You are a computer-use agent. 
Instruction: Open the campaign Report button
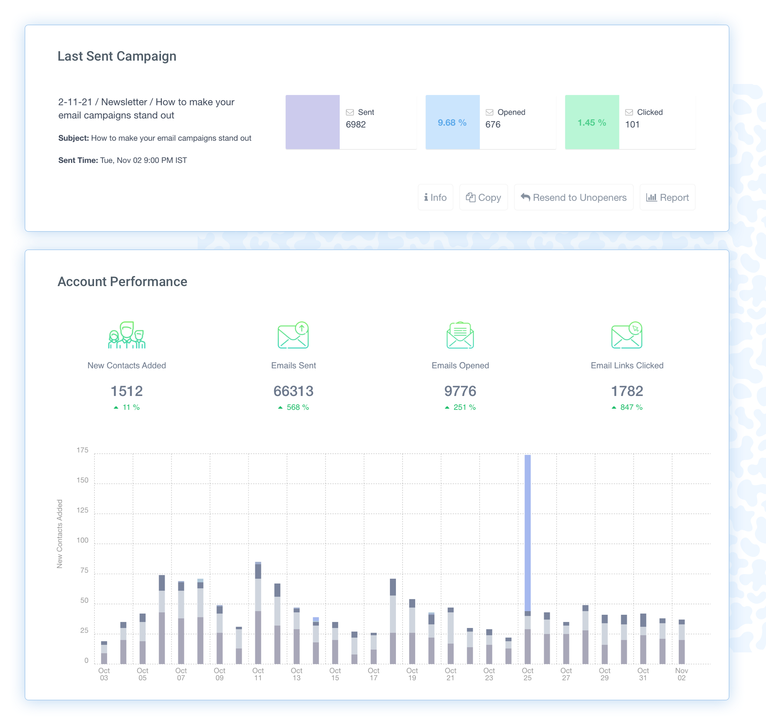(667, 197)
